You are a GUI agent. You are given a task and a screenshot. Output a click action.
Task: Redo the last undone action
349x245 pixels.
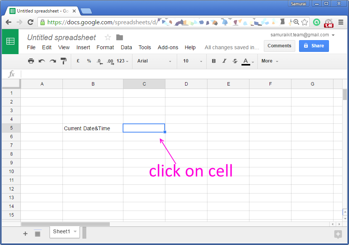53,61
